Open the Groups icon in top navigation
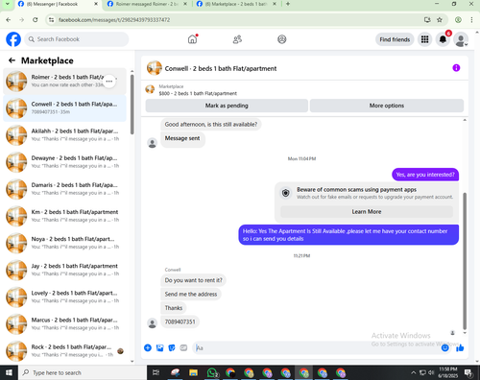480x380 pixels. (x=282, y=39)
